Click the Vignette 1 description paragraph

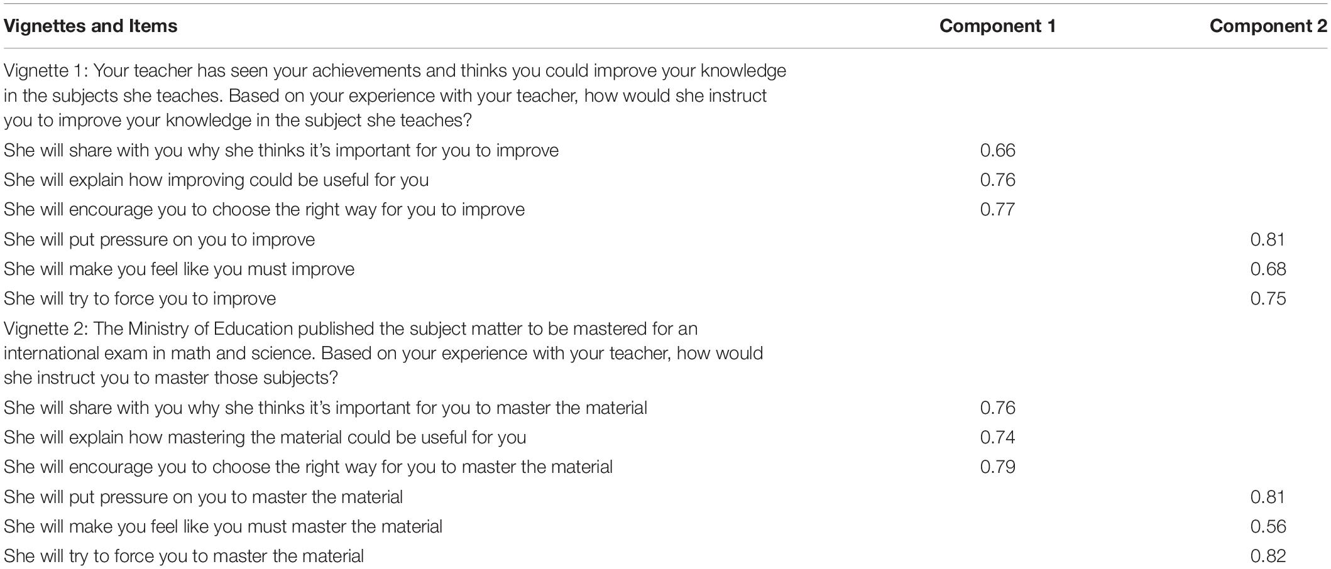tap(395, 95)
